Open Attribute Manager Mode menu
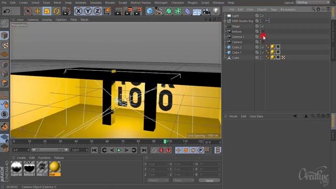Viewport: 336px width, 189px height. click(233, 116)
